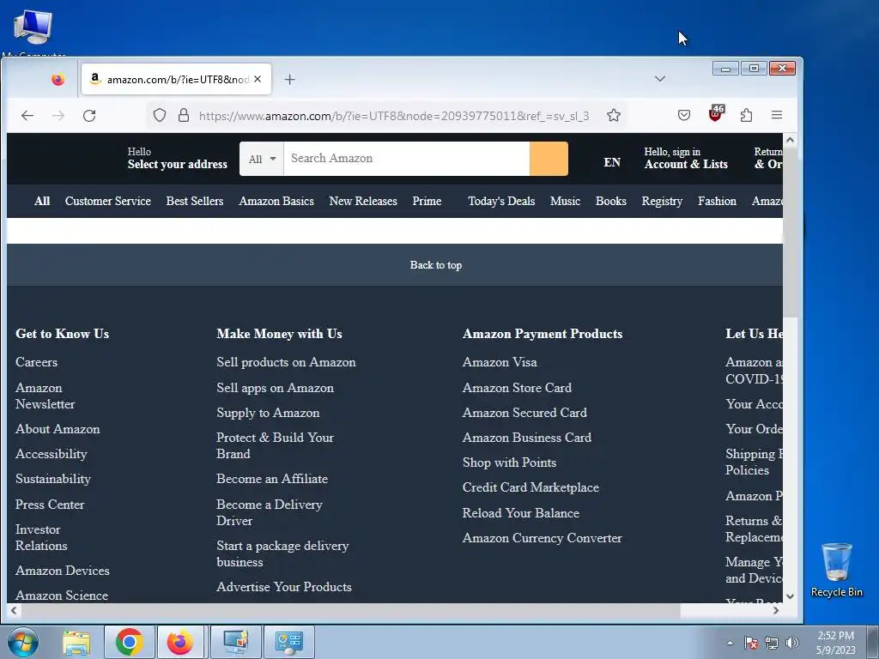Image resolution: width=879 pixels, height=659 pixels.
Task: Open the Sustainability footer link
Action: 53,479
